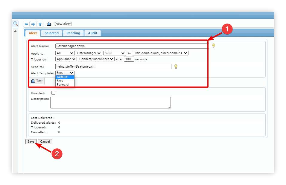Click the hint lightbulb next to Send to
Screen dimensions: 286x185
[176, 67]
